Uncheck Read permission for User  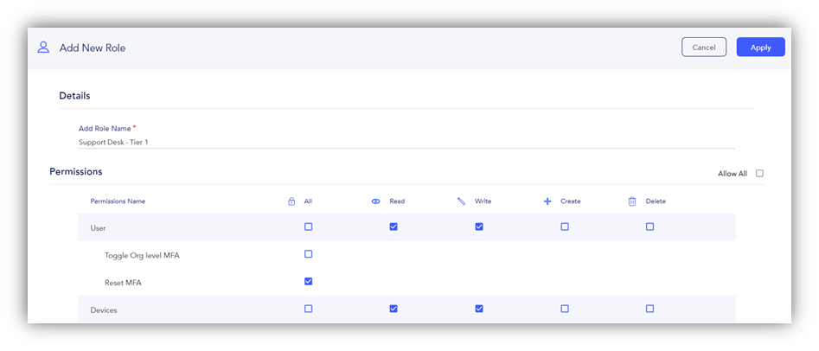coord(394,227)
